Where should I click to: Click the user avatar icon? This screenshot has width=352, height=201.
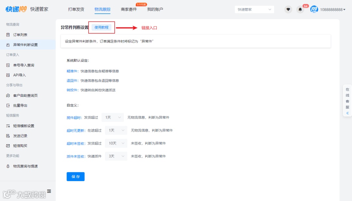pyautogui.click(x=314, y=9)
